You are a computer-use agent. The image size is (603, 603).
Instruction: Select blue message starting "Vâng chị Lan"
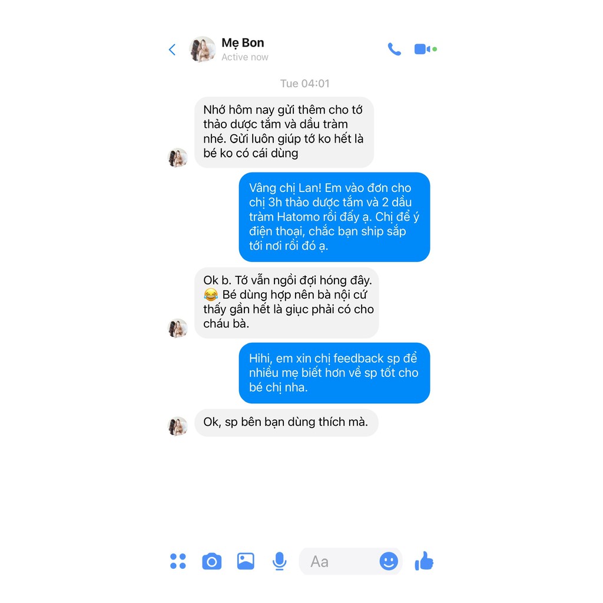click(334, 217)
